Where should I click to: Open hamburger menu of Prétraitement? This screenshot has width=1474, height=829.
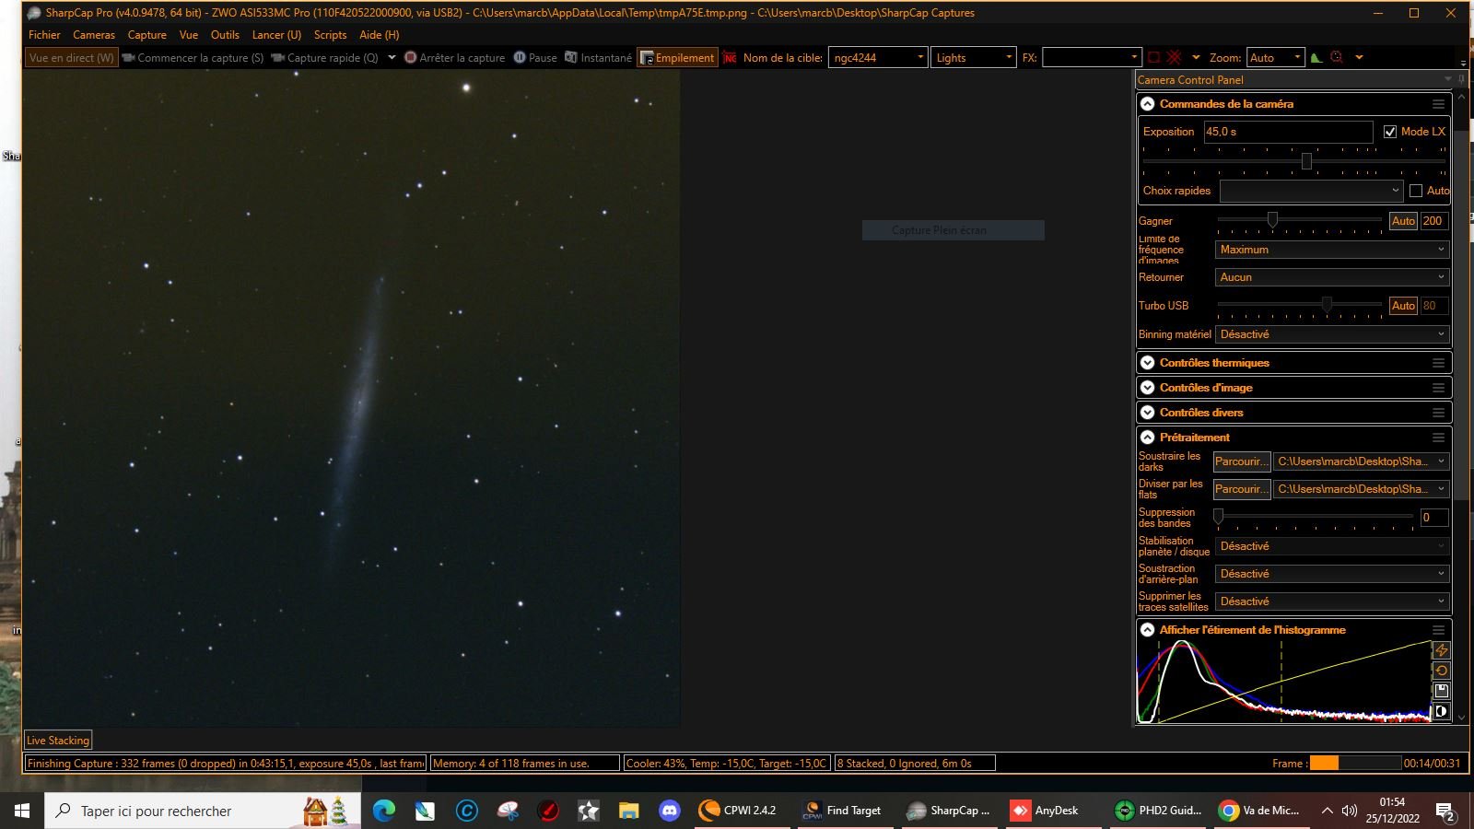pyautogui.click(x=1438, y=438)
